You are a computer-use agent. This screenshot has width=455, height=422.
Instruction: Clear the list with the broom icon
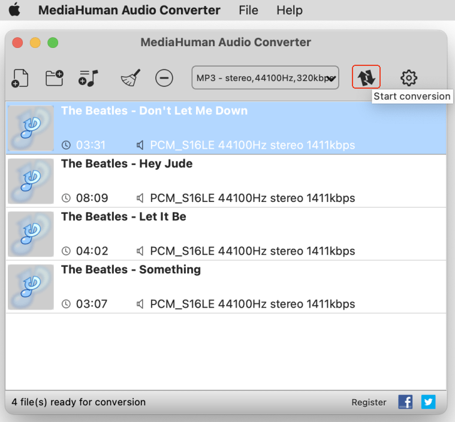[130, 78]
